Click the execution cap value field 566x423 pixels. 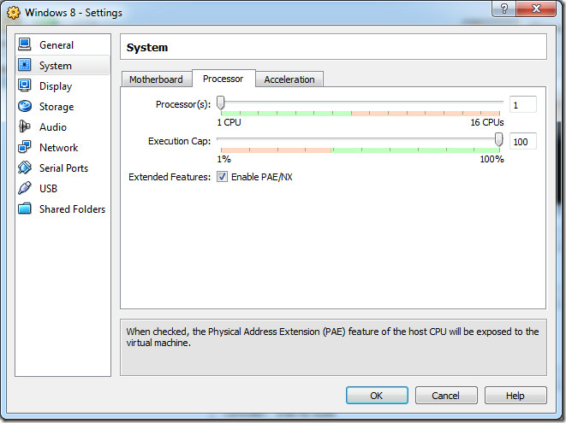pos(522,142)
